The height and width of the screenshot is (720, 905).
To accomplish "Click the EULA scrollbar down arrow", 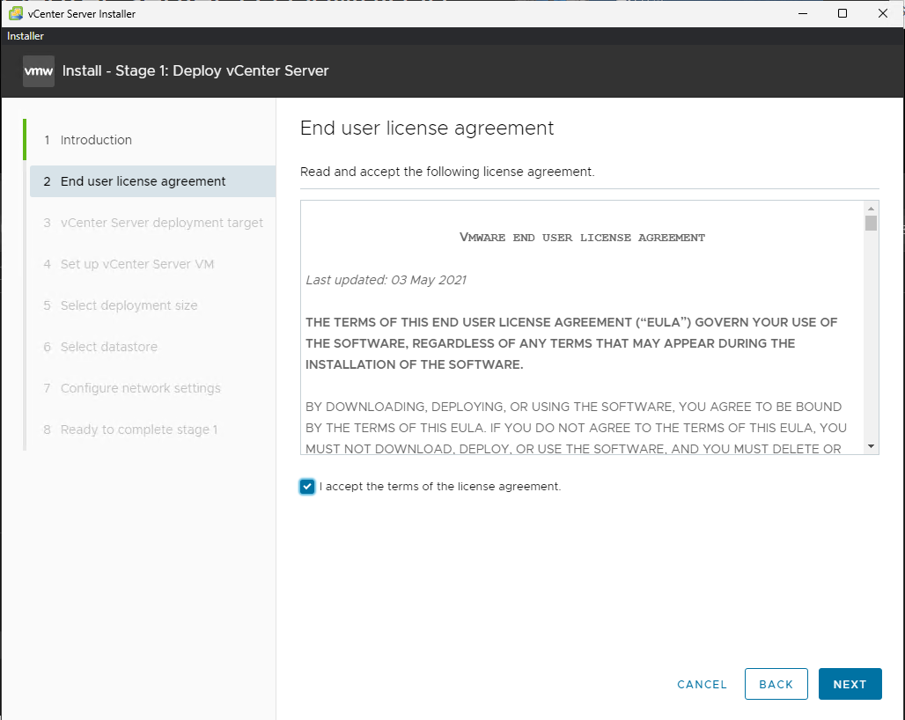I will pos(871,447).
